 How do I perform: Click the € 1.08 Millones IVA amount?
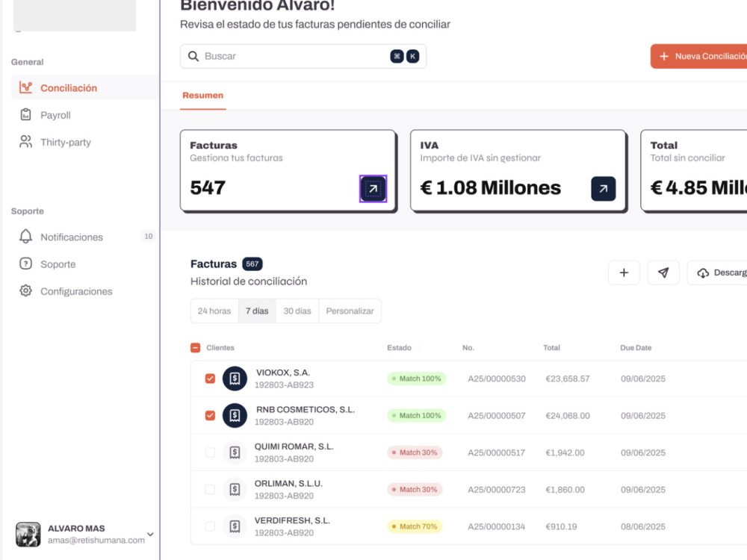pos(490,187)
